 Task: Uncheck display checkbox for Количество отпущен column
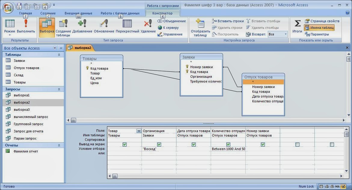point(228,144)
